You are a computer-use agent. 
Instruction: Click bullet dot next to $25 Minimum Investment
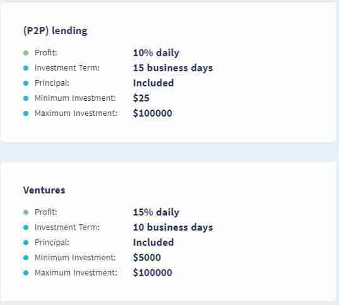click(x=26, y=98)
